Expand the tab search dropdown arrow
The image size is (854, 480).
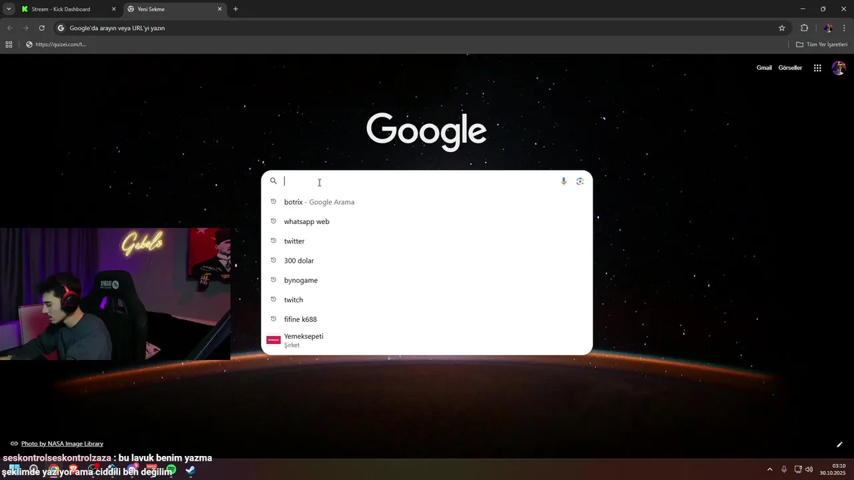click(x=9, y=9)
